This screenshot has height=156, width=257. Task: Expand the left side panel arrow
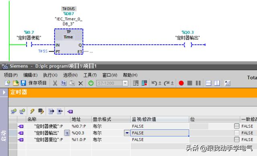pos(4,92)
